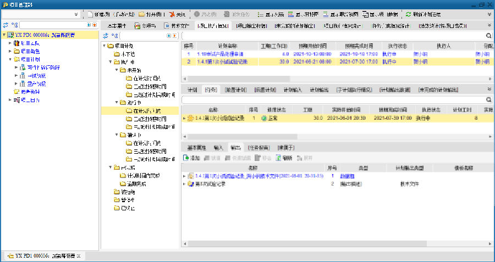Click the search magnifier icon above the plan table
Image resolution: width=495 pixels, height=262 pixels.
click(x=488, y=36)
